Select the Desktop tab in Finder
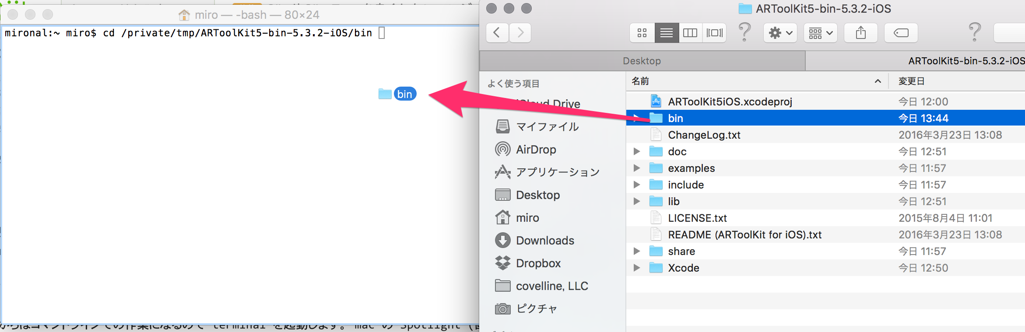 tap(642, 61)
